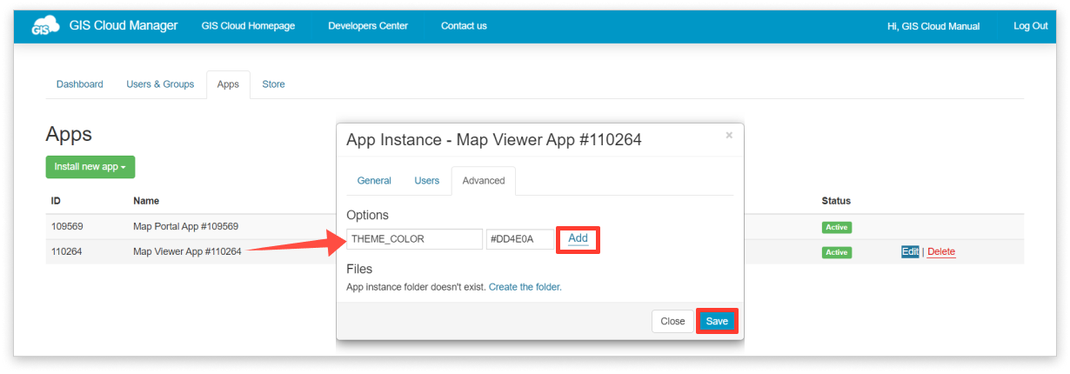
Task: Switch to the Dashboard tab
Action: pos(80,84)
